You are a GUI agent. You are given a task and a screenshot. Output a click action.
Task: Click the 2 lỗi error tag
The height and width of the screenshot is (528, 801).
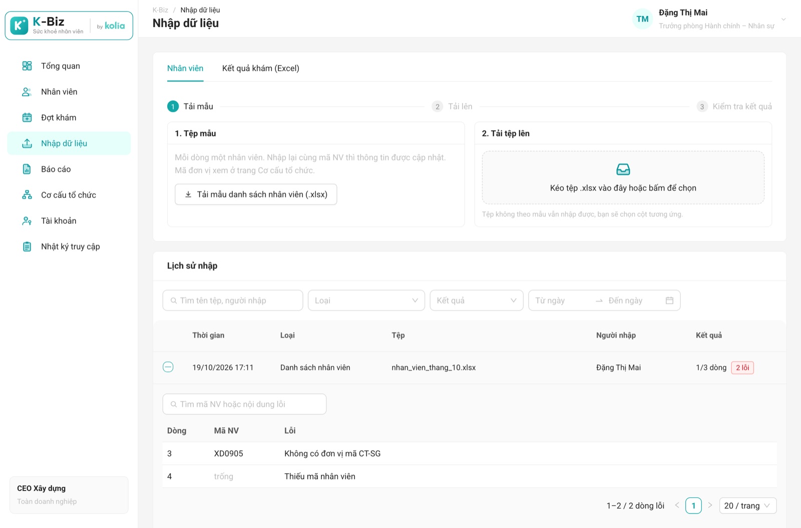click(742, 368)
